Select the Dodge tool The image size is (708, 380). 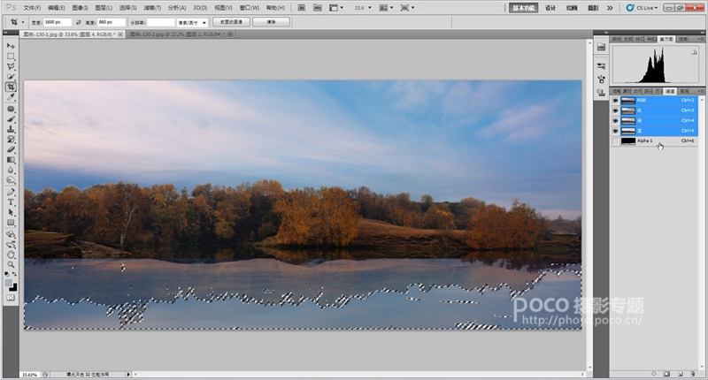11,180
